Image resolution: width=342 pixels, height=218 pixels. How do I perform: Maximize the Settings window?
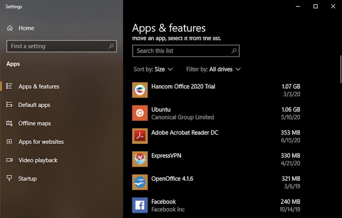pyautogui.click(x=315, y=6)
